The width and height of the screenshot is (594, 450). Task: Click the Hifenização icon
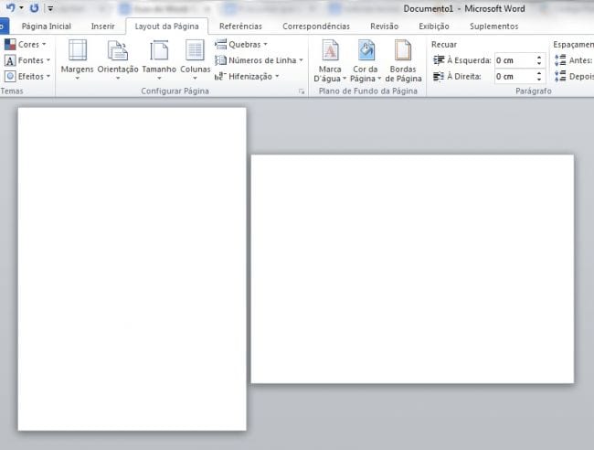pyautogui.click(x=220, y=76)
